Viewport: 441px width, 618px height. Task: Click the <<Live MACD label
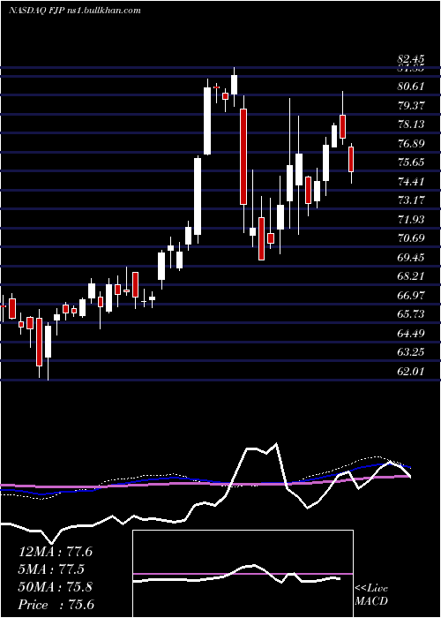pyautogui.click(x=371, y=594)
